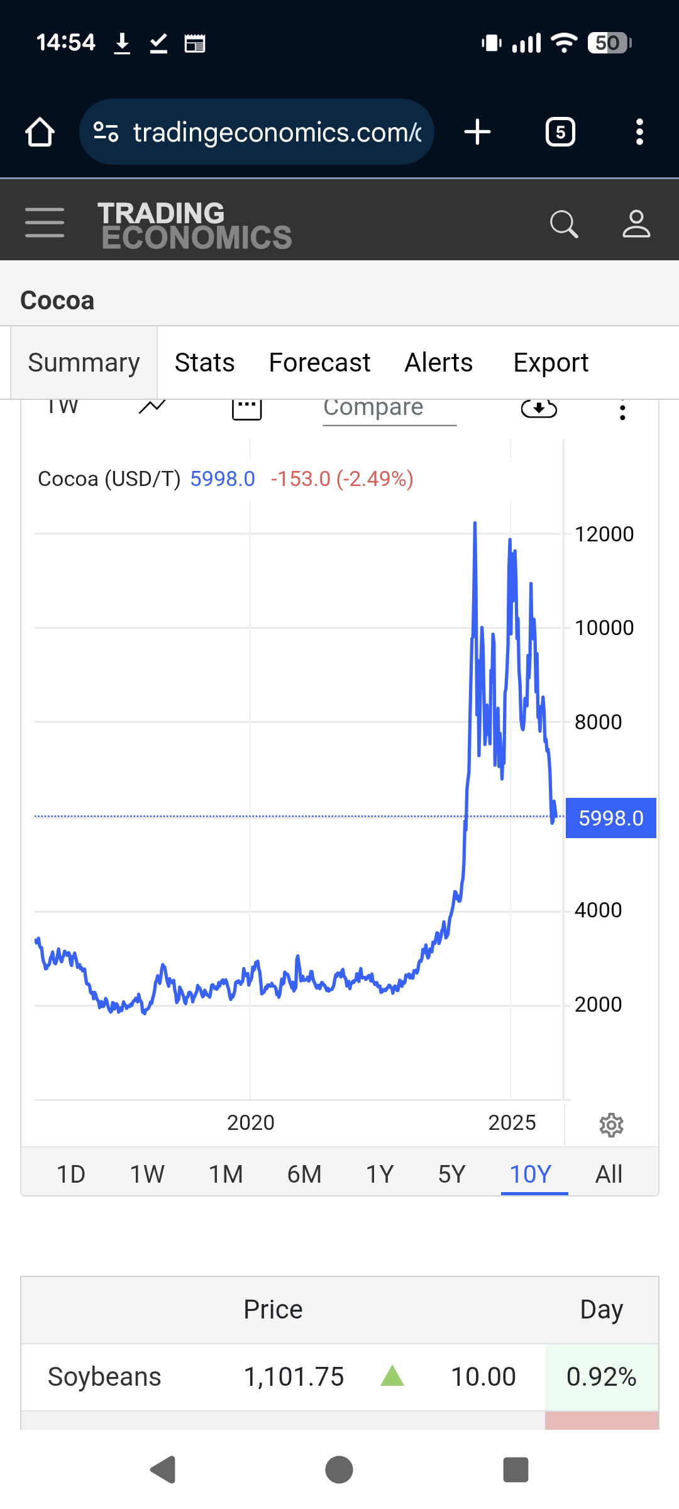Image resolution: width=679 pixels, height=1509 pixels.
Task: Tap the browser address bar URL
Action: coord(277,132)
